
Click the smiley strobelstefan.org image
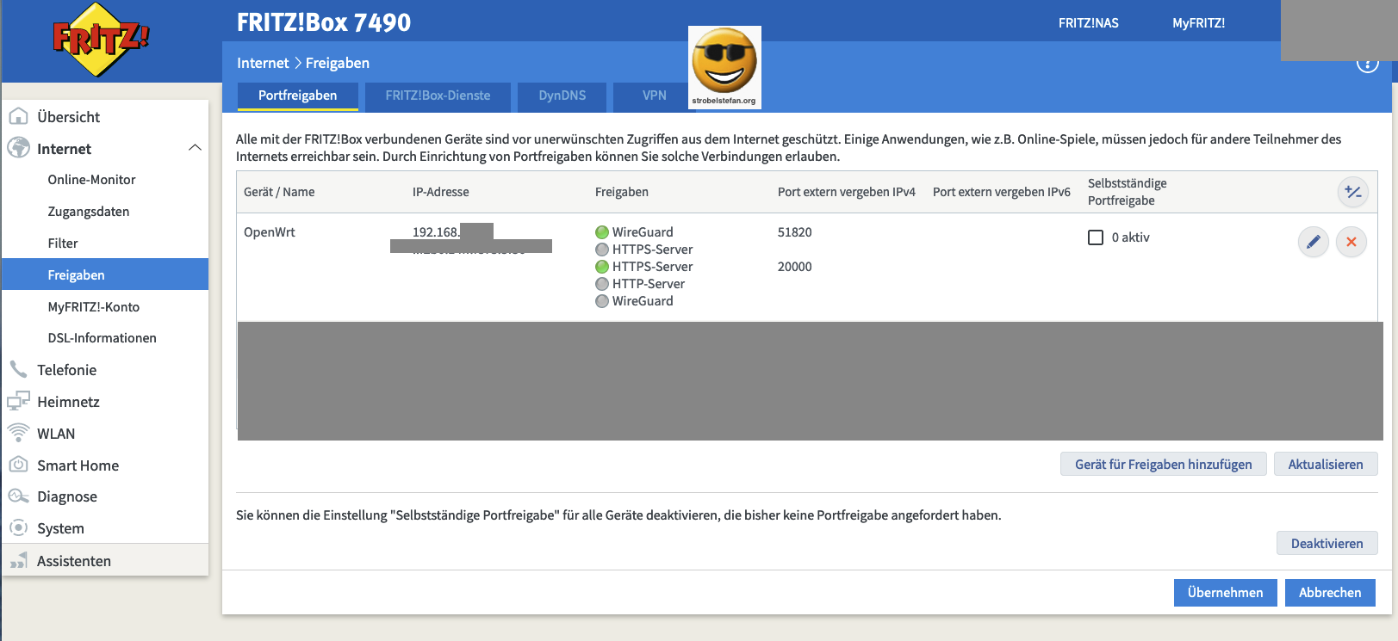click(724, 67)
